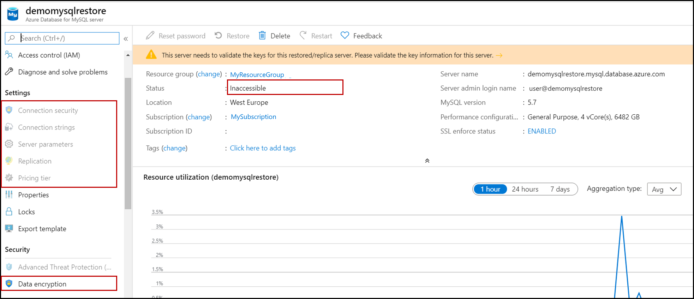Open the Aggregation type Avg dropdown
Screen dimensions: 694x299
(x=664, y=189)
